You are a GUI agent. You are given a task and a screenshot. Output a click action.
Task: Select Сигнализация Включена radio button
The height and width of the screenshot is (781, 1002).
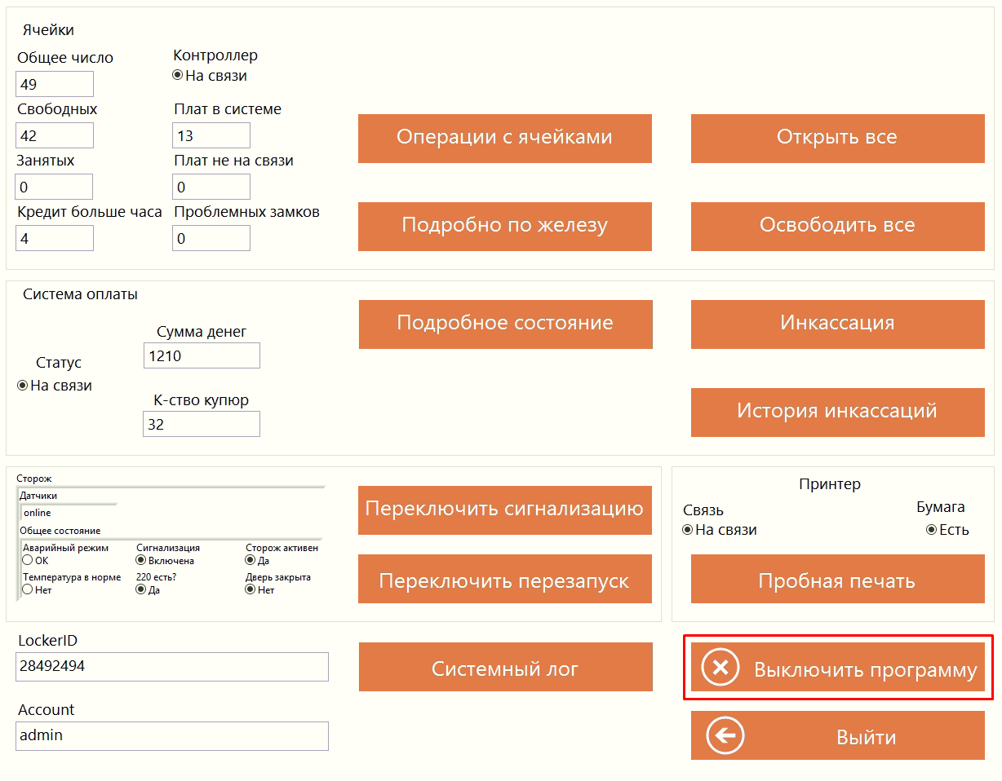click(x=141, y=560)
